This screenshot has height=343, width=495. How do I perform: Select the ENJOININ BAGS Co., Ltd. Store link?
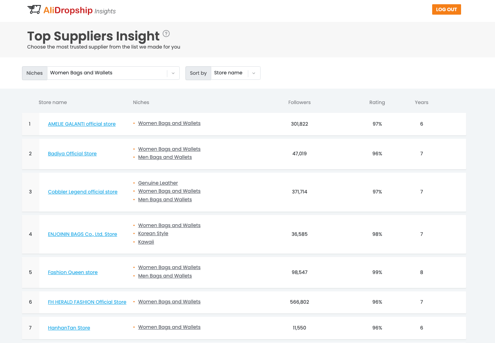click(82, 234)
